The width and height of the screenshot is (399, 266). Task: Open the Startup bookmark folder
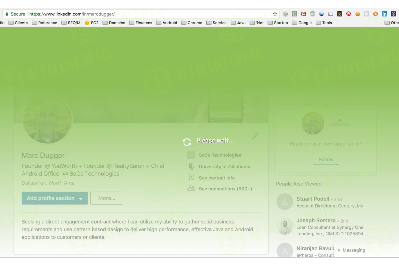click(278, 23)
